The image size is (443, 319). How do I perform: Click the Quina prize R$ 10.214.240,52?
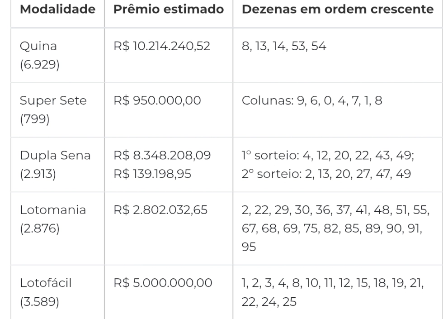(162, 46)
